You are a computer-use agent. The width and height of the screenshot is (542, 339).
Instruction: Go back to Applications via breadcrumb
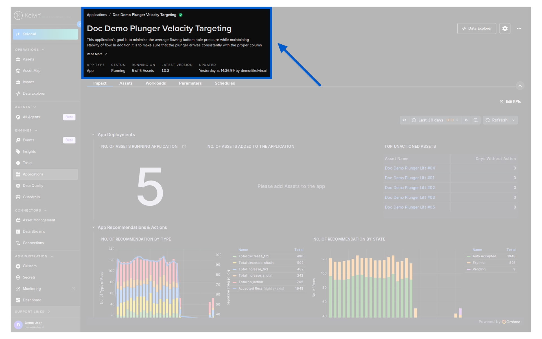click(97, 15)
